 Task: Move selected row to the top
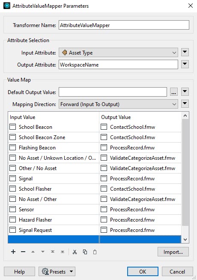point(53,252)
